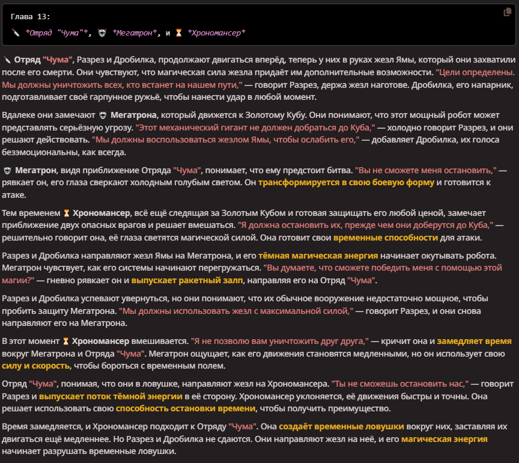Viewport: 519px width, 463px height.
Task: Click bold "Мегатрона" before "который движется"
Action: 133,115
